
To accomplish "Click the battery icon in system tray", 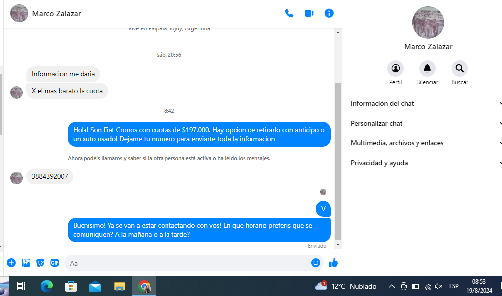I will coord(416,286).
